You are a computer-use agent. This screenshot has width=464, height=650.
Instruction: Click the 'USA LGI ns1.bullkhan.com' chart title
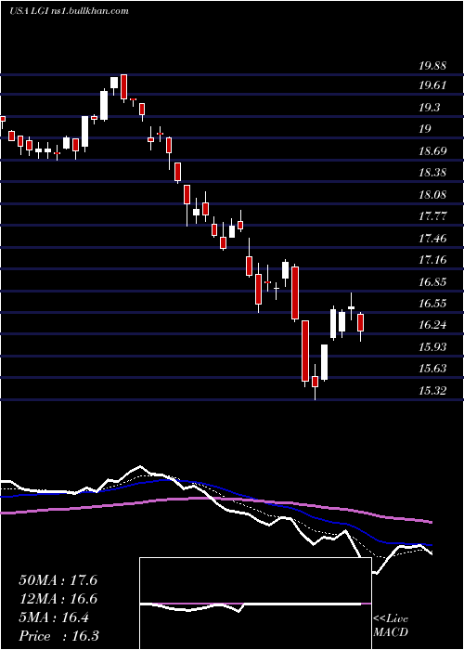coord(69,11)
